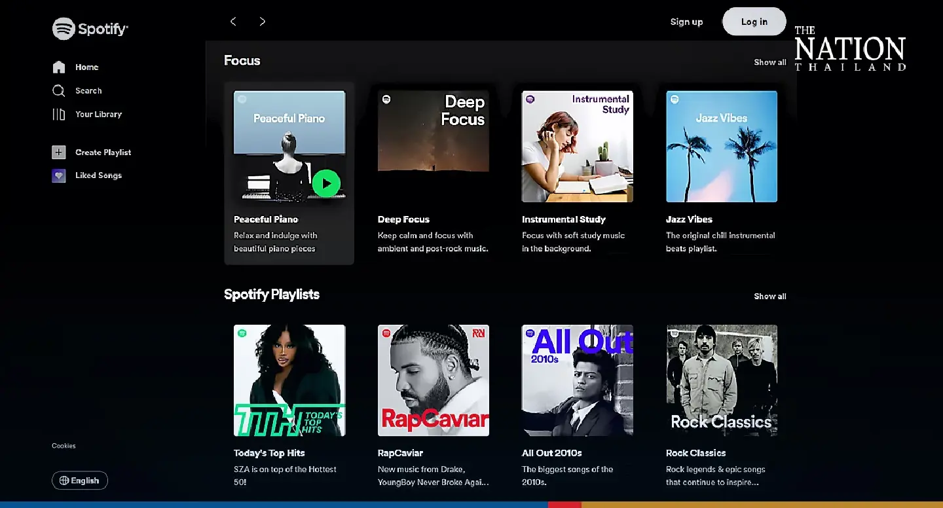The image size is (943, 508).
Task: Go back with the left arrow
Action: point(233,22)
